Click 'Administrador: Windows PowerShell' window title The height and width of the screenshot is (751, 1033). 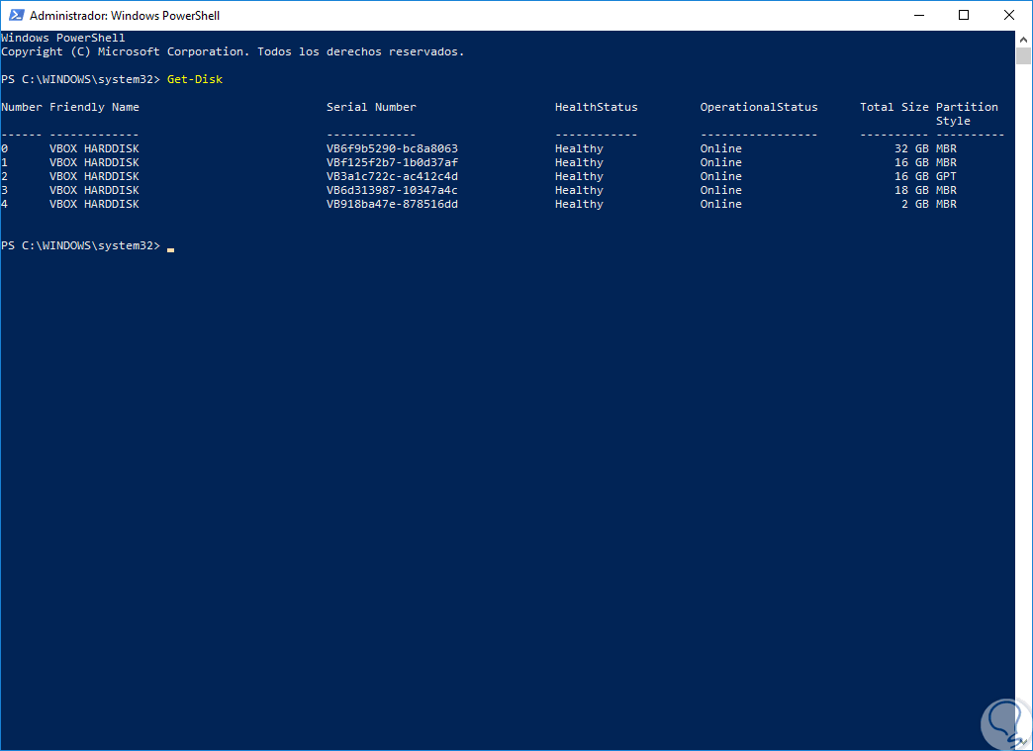coord(125,15)
